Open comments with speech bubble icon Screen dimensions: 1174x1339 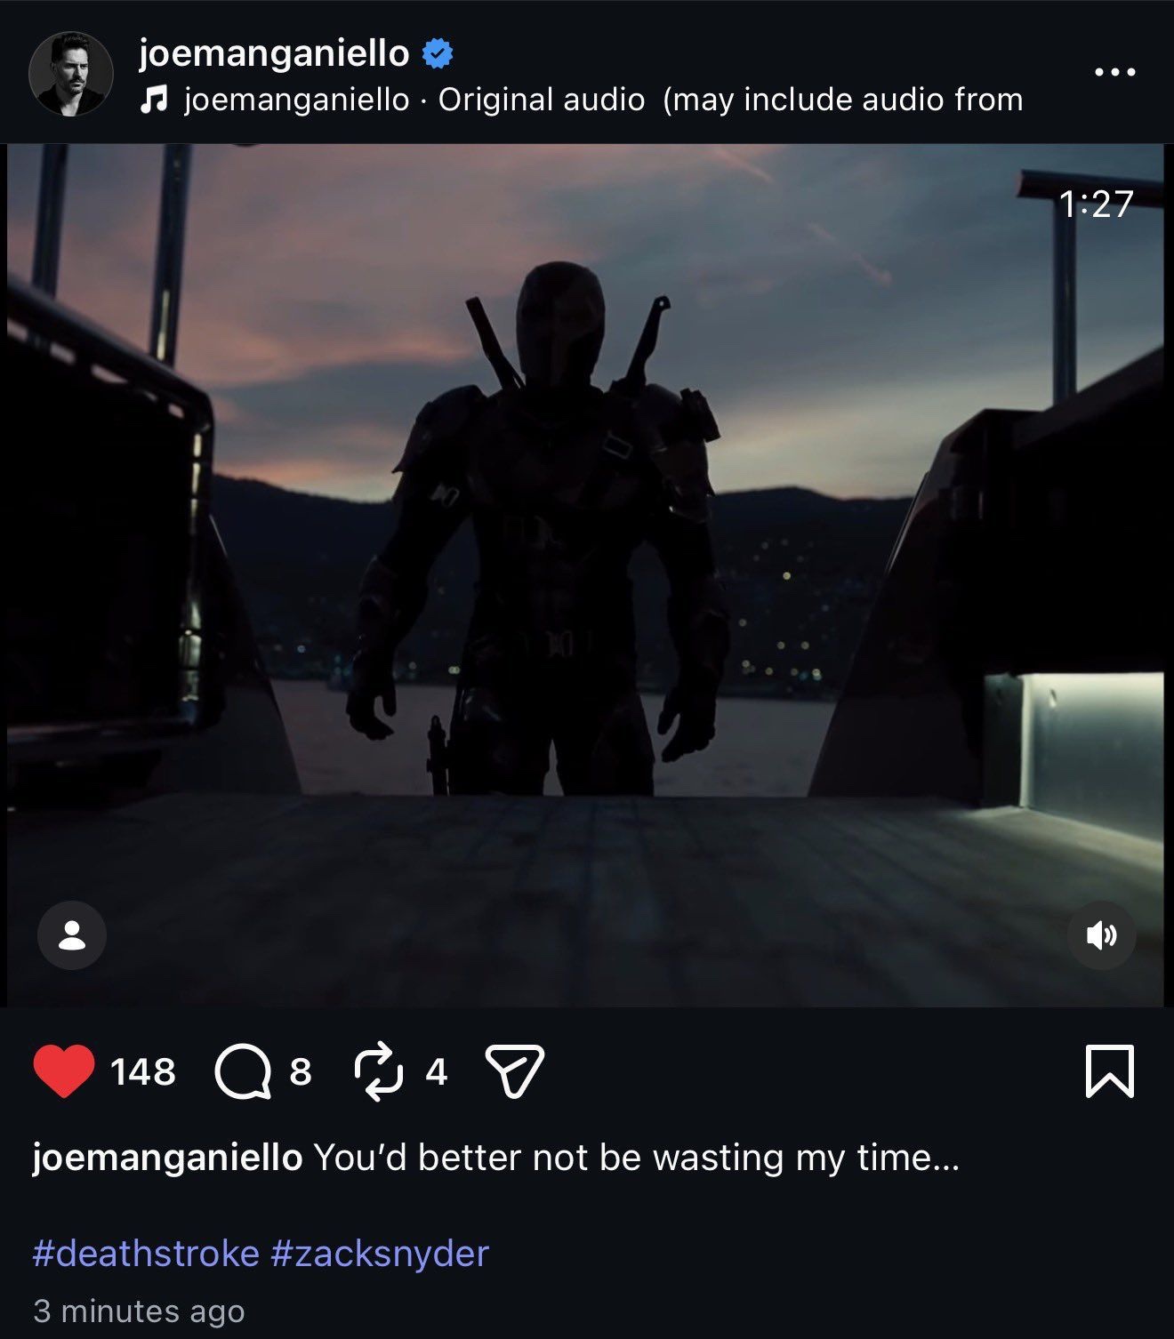[243, 1071]
